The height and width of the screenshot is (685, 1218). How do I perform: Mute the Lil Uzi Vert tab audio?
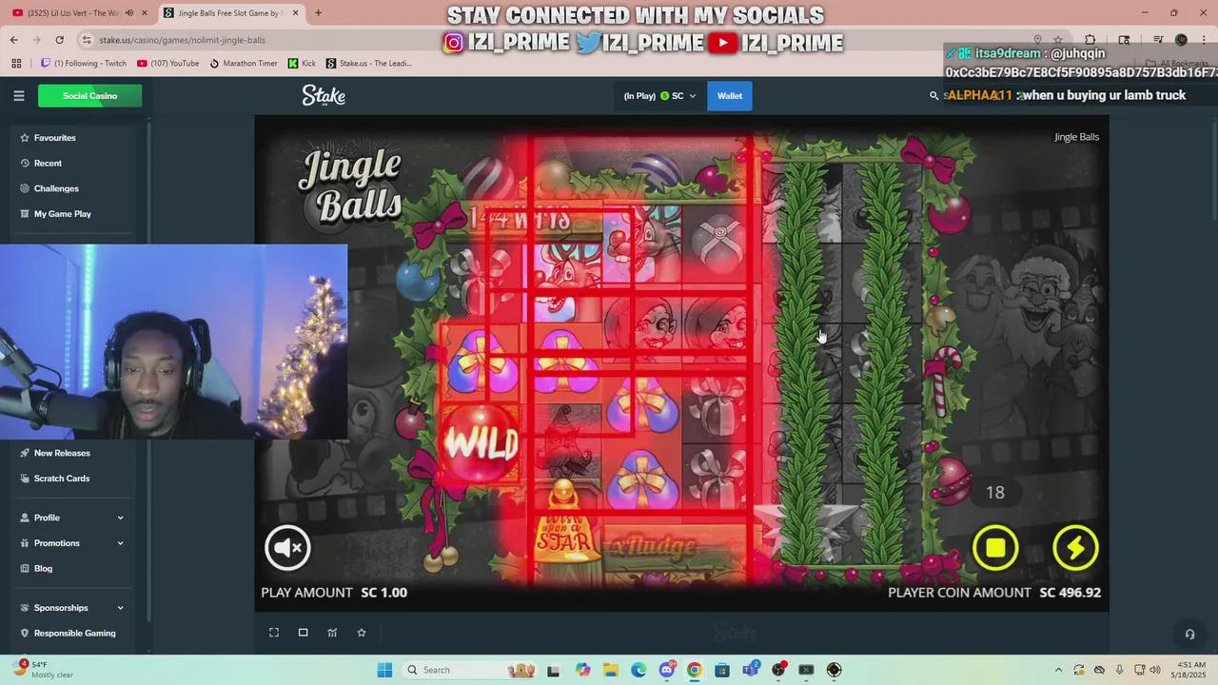coord(129,13)
